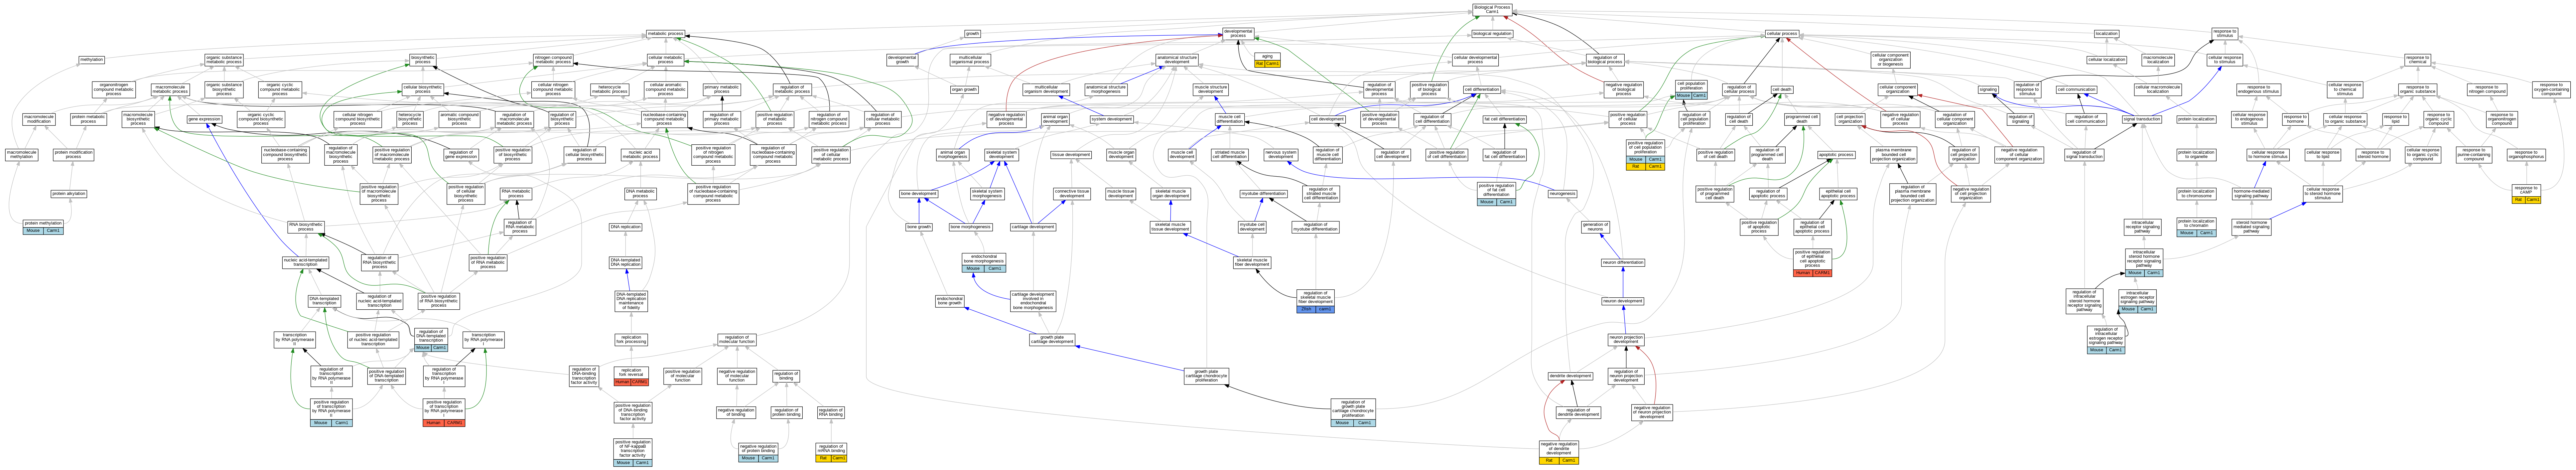
Task: Select the 'RNA metabolic process' node
Action: coord(516,194)
